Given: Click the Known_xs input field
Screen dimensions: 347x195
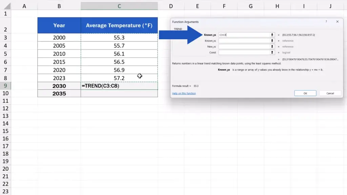Looking at the screenshot, I should click(244, 41).
